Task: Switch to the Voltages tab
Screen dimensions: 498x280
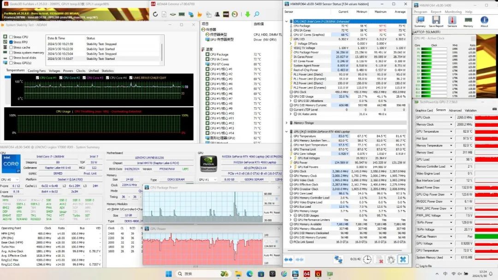Action: pyautogui.click(x=54, y=71)
